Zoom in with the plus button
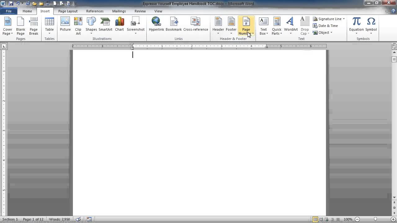Screen dimensions: 397x223 point(393,219)
